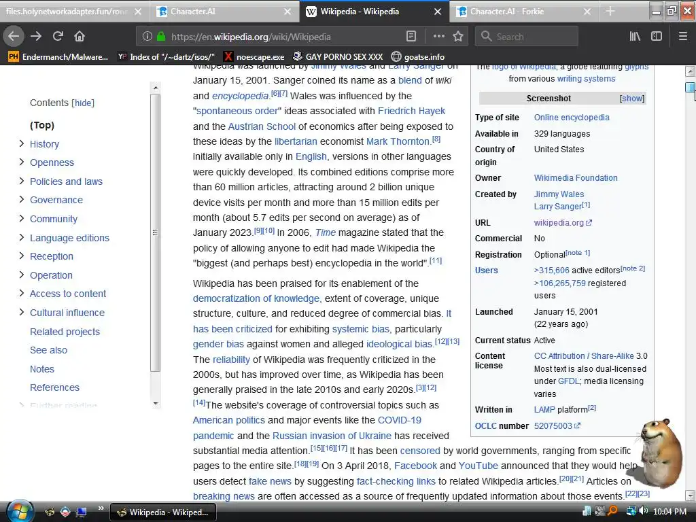Open the browser Home page icon

pyautogui.click(x=80, y=37)
